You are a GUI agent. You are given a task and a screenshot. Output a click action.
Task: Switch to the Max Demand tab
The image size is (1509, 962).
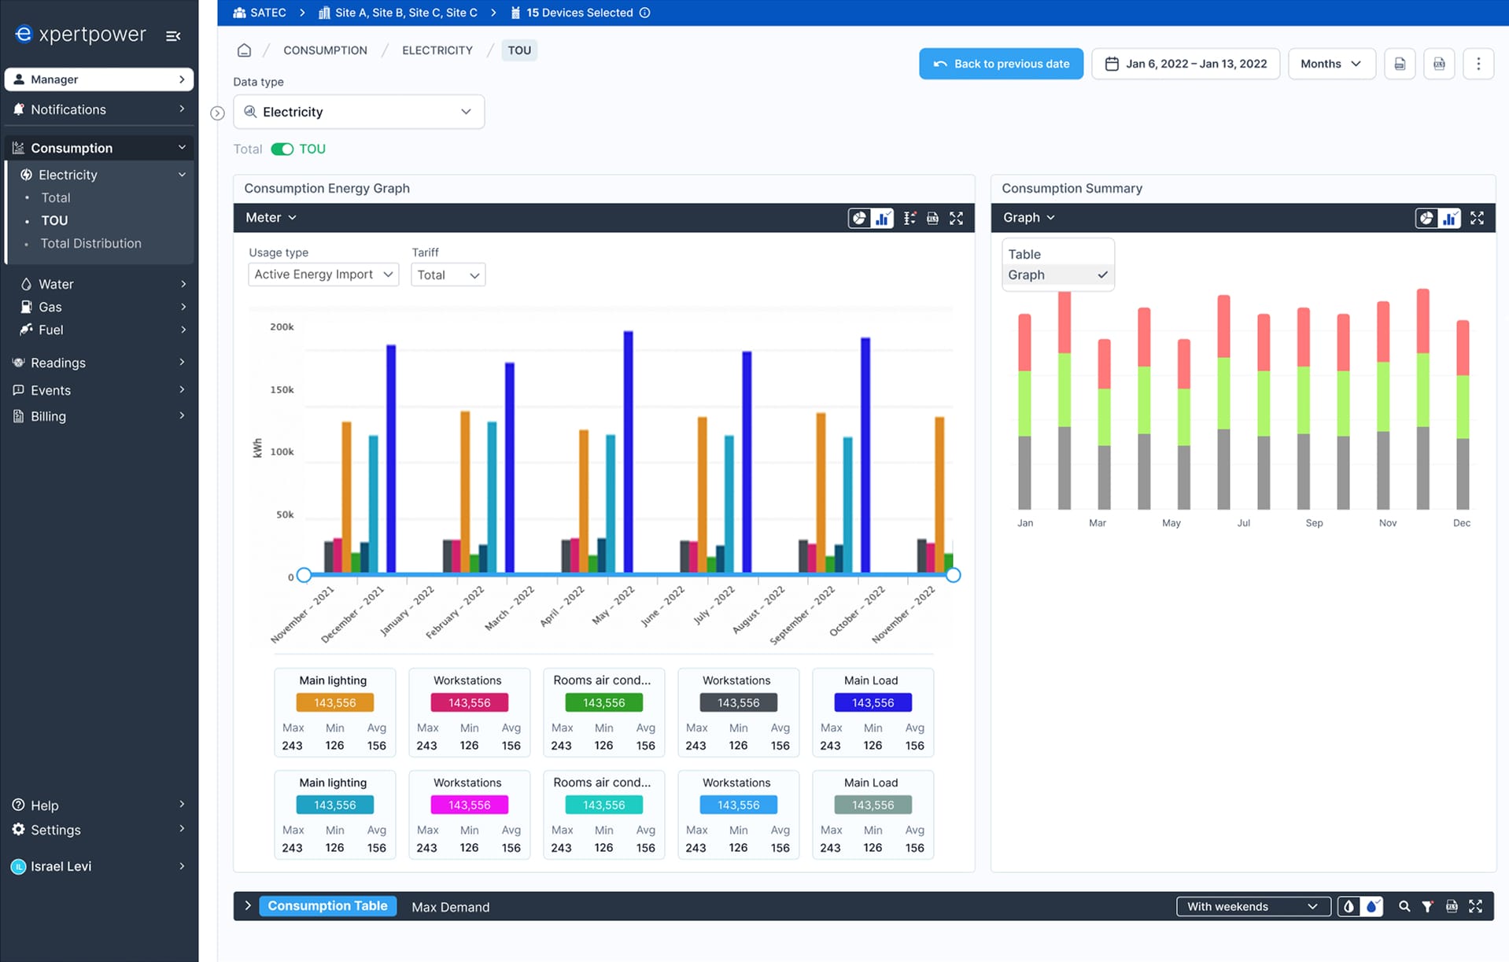(x=450, y=907)
